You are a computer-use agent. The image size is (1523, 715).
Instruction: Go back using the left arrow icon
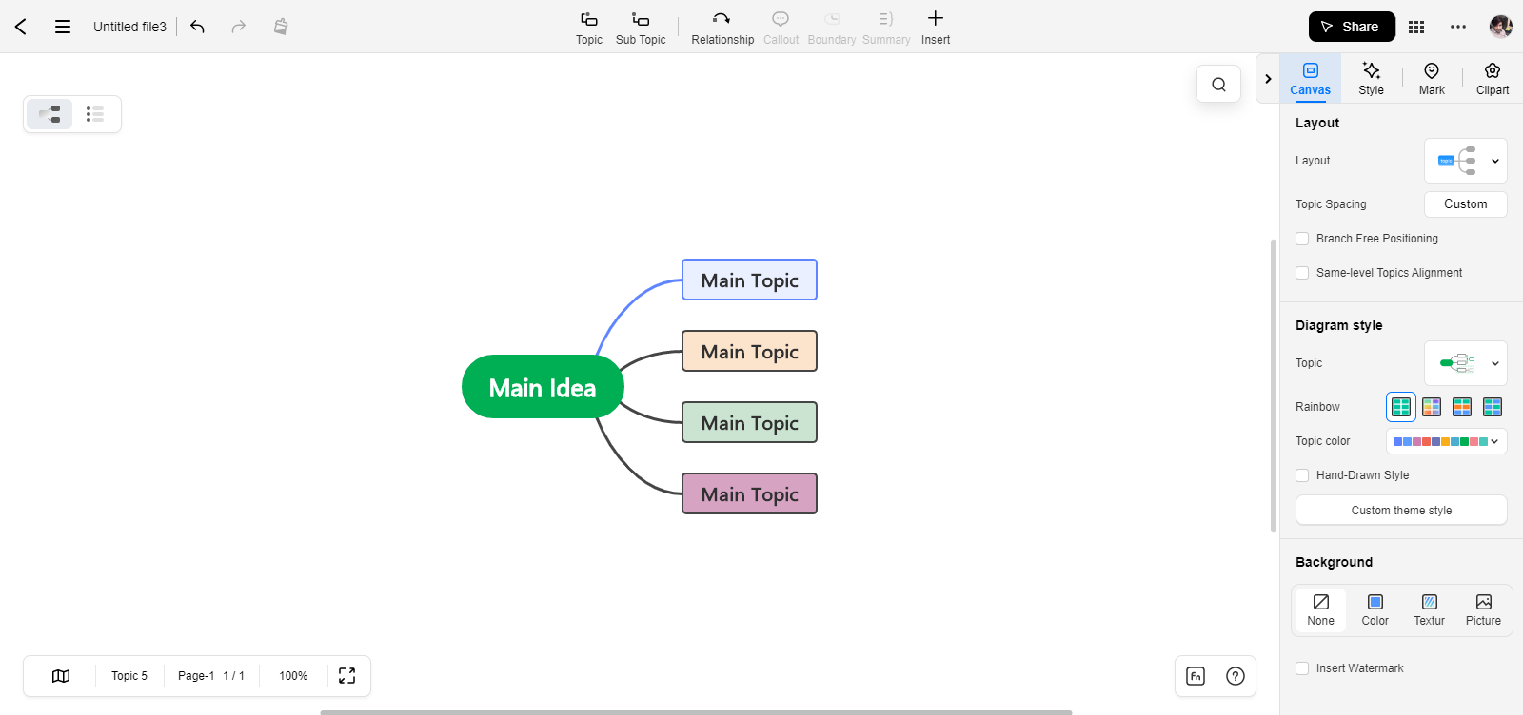point(21,27)
